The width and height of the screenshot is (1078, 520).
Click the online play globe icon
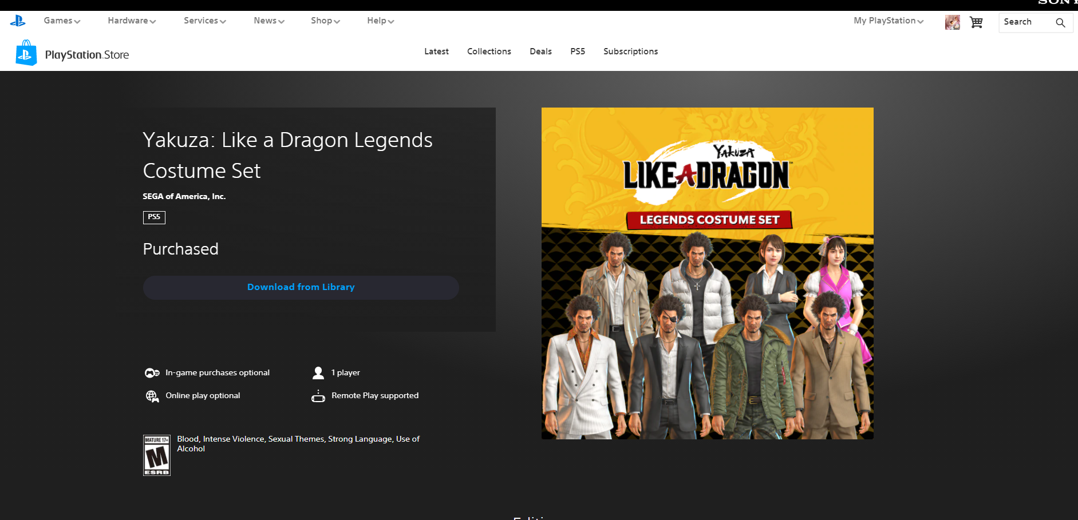click(152, 396)
